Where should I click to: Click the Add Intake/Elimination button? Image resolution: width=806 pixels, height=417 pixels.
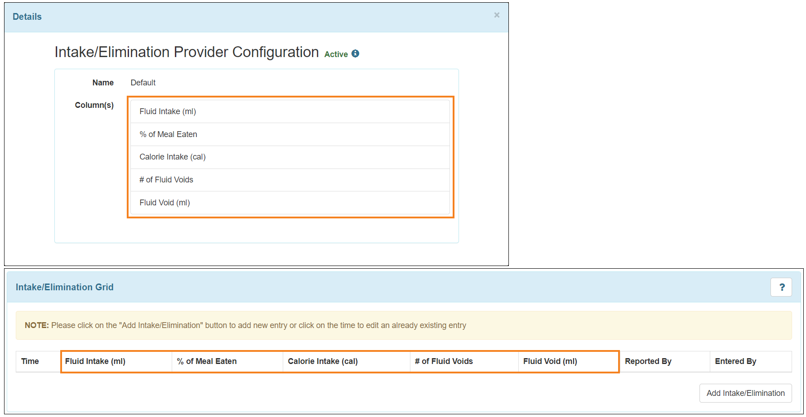pos(745,393)
